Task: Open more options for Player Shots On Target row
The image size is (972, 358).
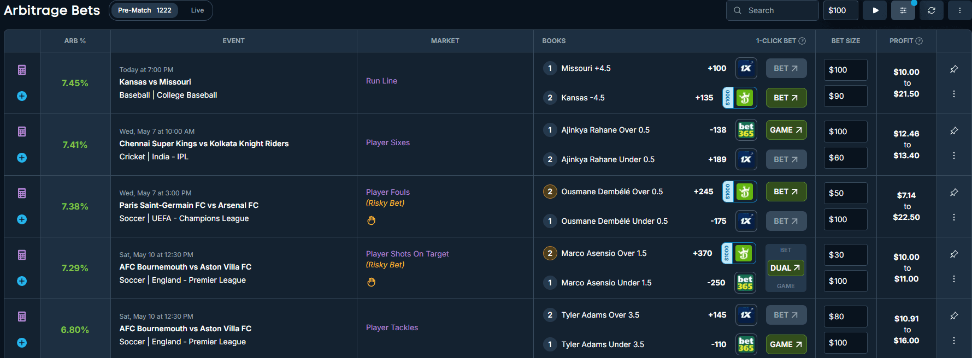Action: pos(954,279)
